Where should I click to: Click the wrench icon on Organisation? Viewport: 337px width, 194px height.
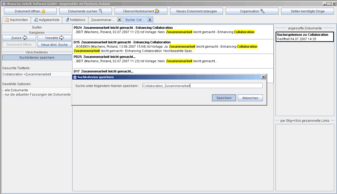click(262, 11)
